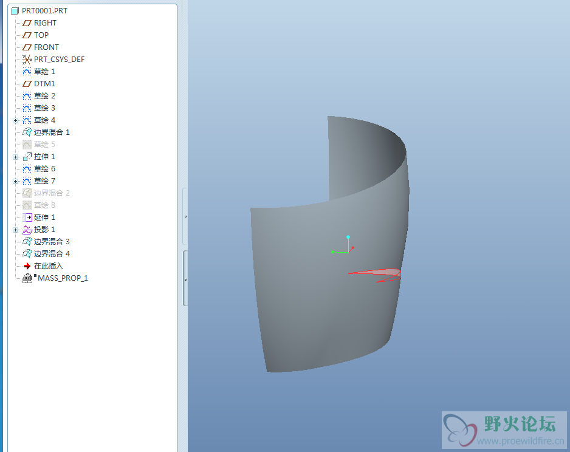The image size is (570, 452).
Task: Click the red 在此插入 insert-here arrow
Action: point(27,266)
